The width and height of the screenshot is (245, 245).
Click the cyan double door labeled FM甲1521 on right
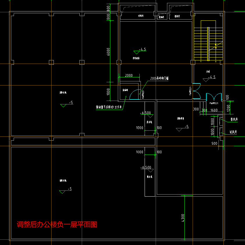pyautogui.click(x=214, y=97)
